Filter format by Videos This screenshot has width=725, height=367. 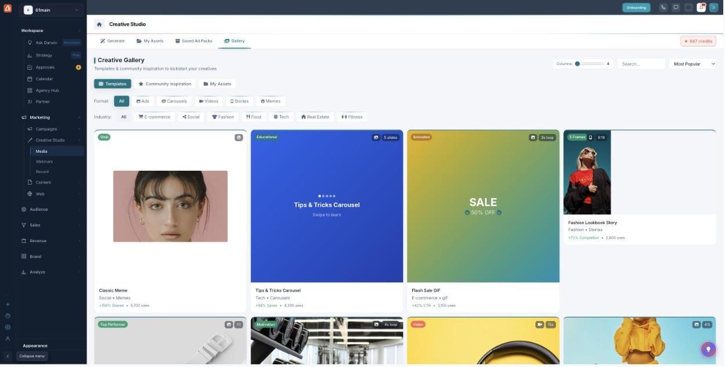click(x=209, y=101)
